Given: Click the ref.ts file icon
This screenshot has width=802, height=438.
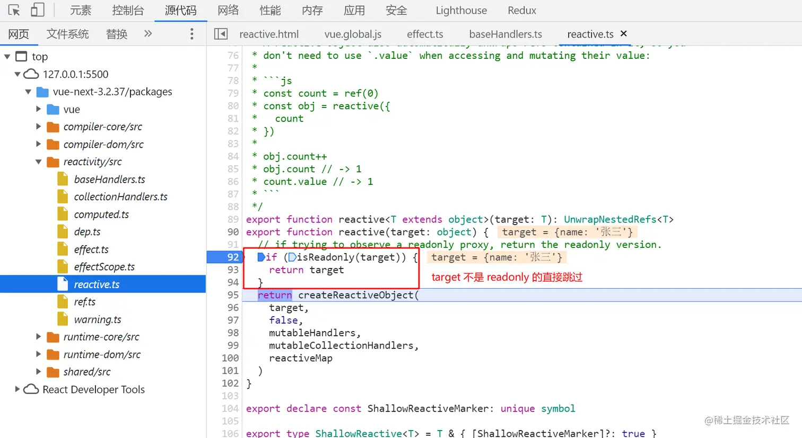Looking at the screenshot, I should 63,301.
